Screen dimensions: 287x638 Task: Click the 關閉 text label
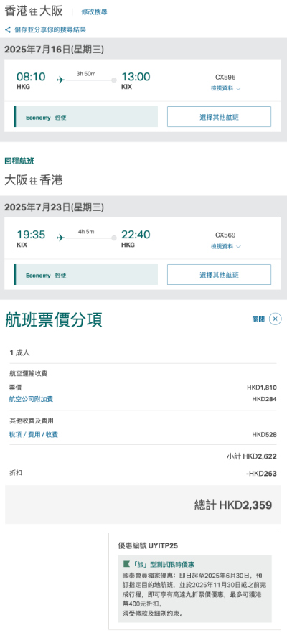pyautogui.click(x=258, y=319)
